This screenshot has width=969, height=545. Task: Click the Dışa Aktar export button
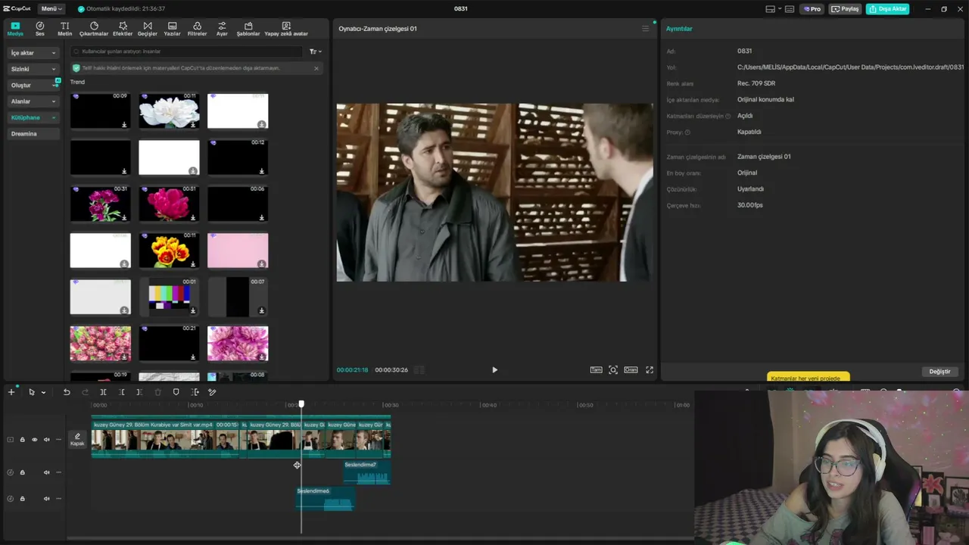coord(887,9)
